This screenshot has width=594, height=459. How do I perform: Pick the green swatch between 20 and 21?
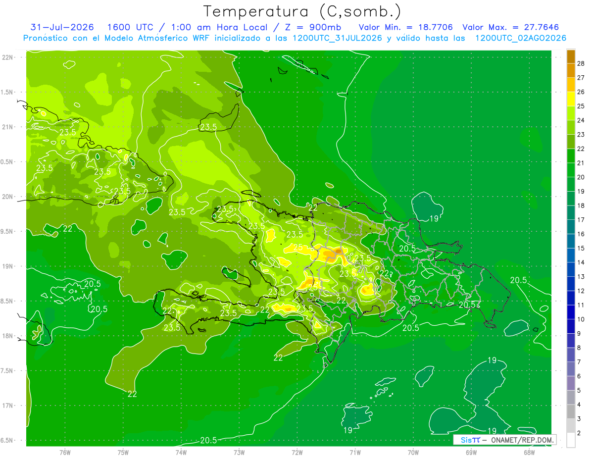(x=571, y=170)
